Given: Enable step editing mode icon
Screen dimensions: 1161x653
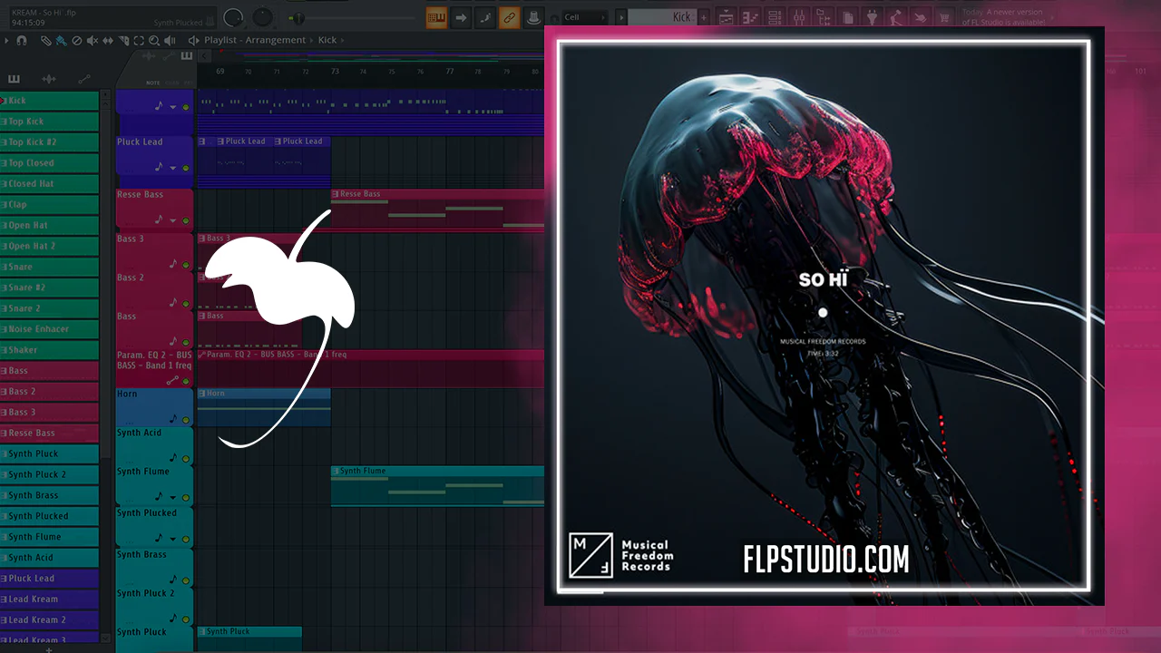Looking at the screenshot, I should [x=485, y=17].
